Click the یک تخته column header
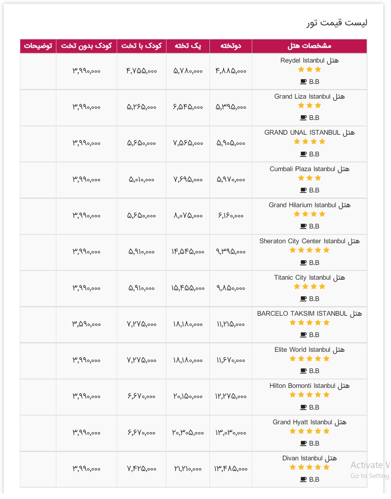391x499 pixels. pyautogui.click(x=188, y=46)
